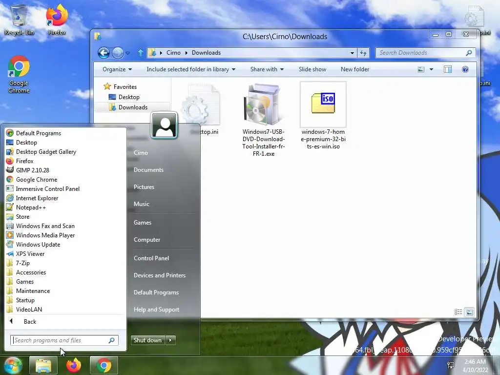Open Explorer Help question mark

pos(465,69)
